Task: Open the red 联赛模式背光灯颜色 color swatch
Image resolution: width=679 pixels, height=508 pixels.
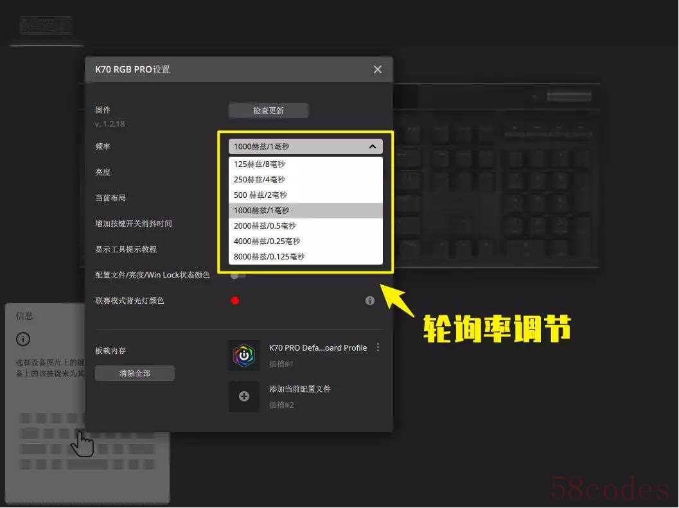Action: pos(235,301)
